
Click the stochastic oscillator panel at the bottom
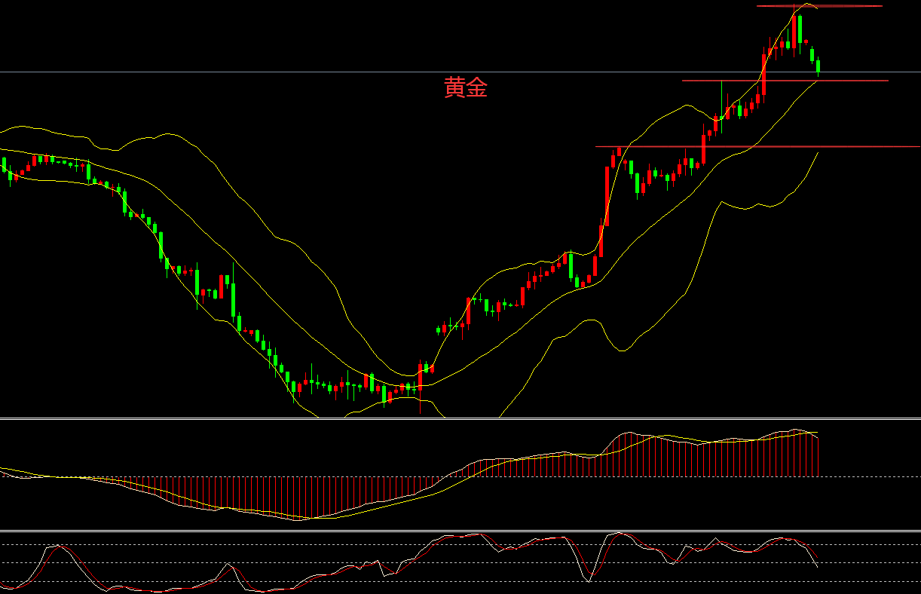point(460,562)
